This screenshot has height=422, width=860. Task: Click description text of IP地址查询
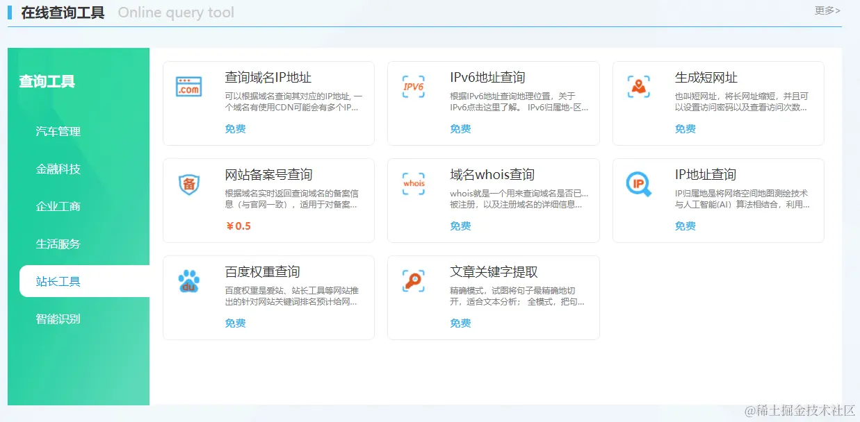pyautogui.click(x=742, y=199)
